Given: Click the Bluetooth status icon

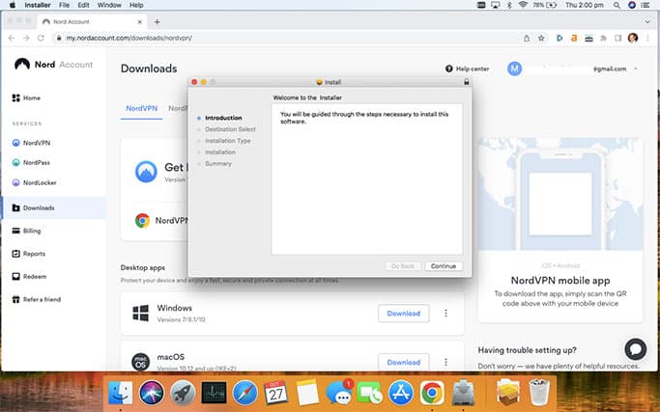Looking at the screenshot, I should [x=509, y=5].
